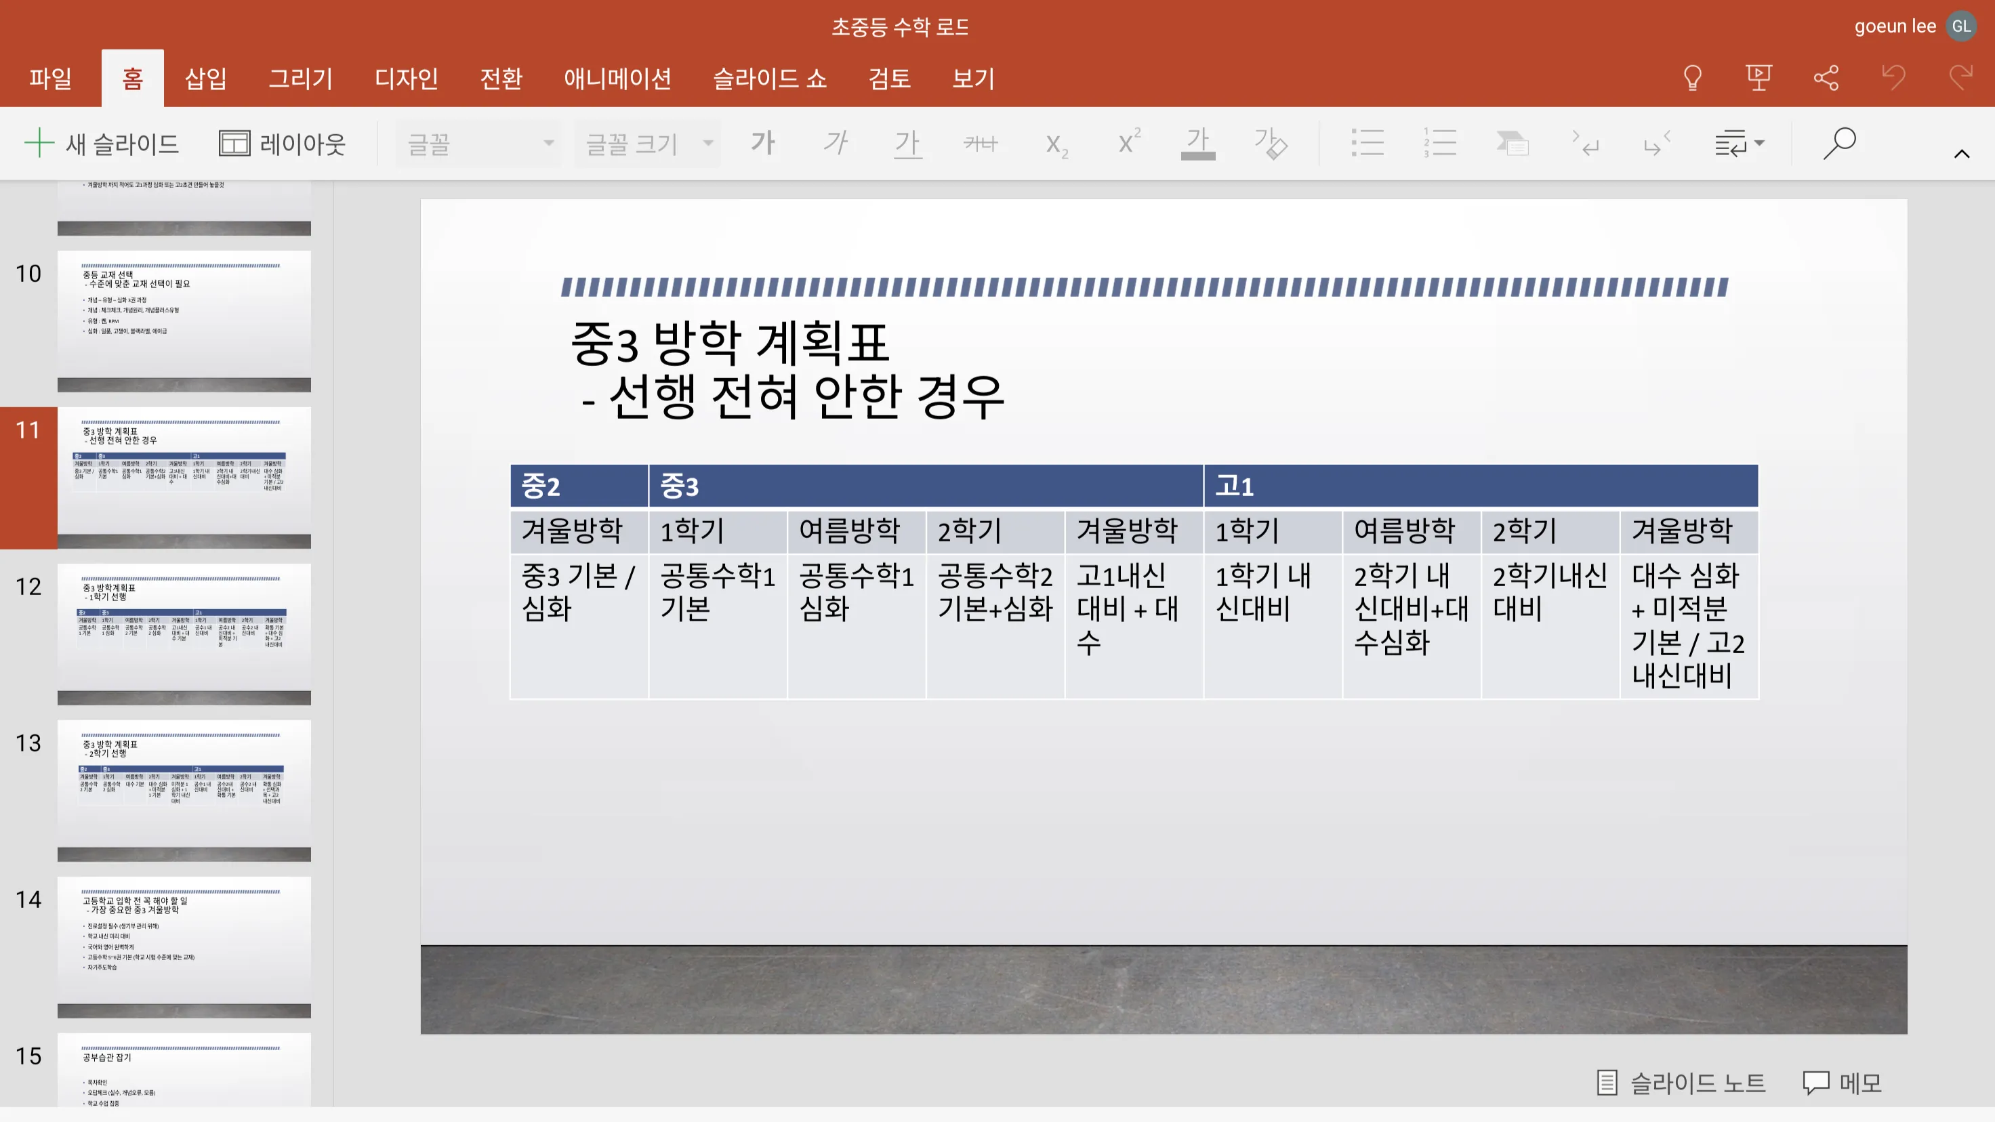
Task: Select slide 12 thumbnail
Action: 184,633
